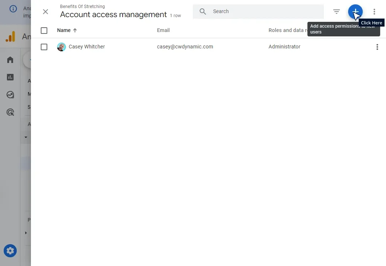
Task: Collapse the expanded sidebar section arrow
Action: pos(25,137)
